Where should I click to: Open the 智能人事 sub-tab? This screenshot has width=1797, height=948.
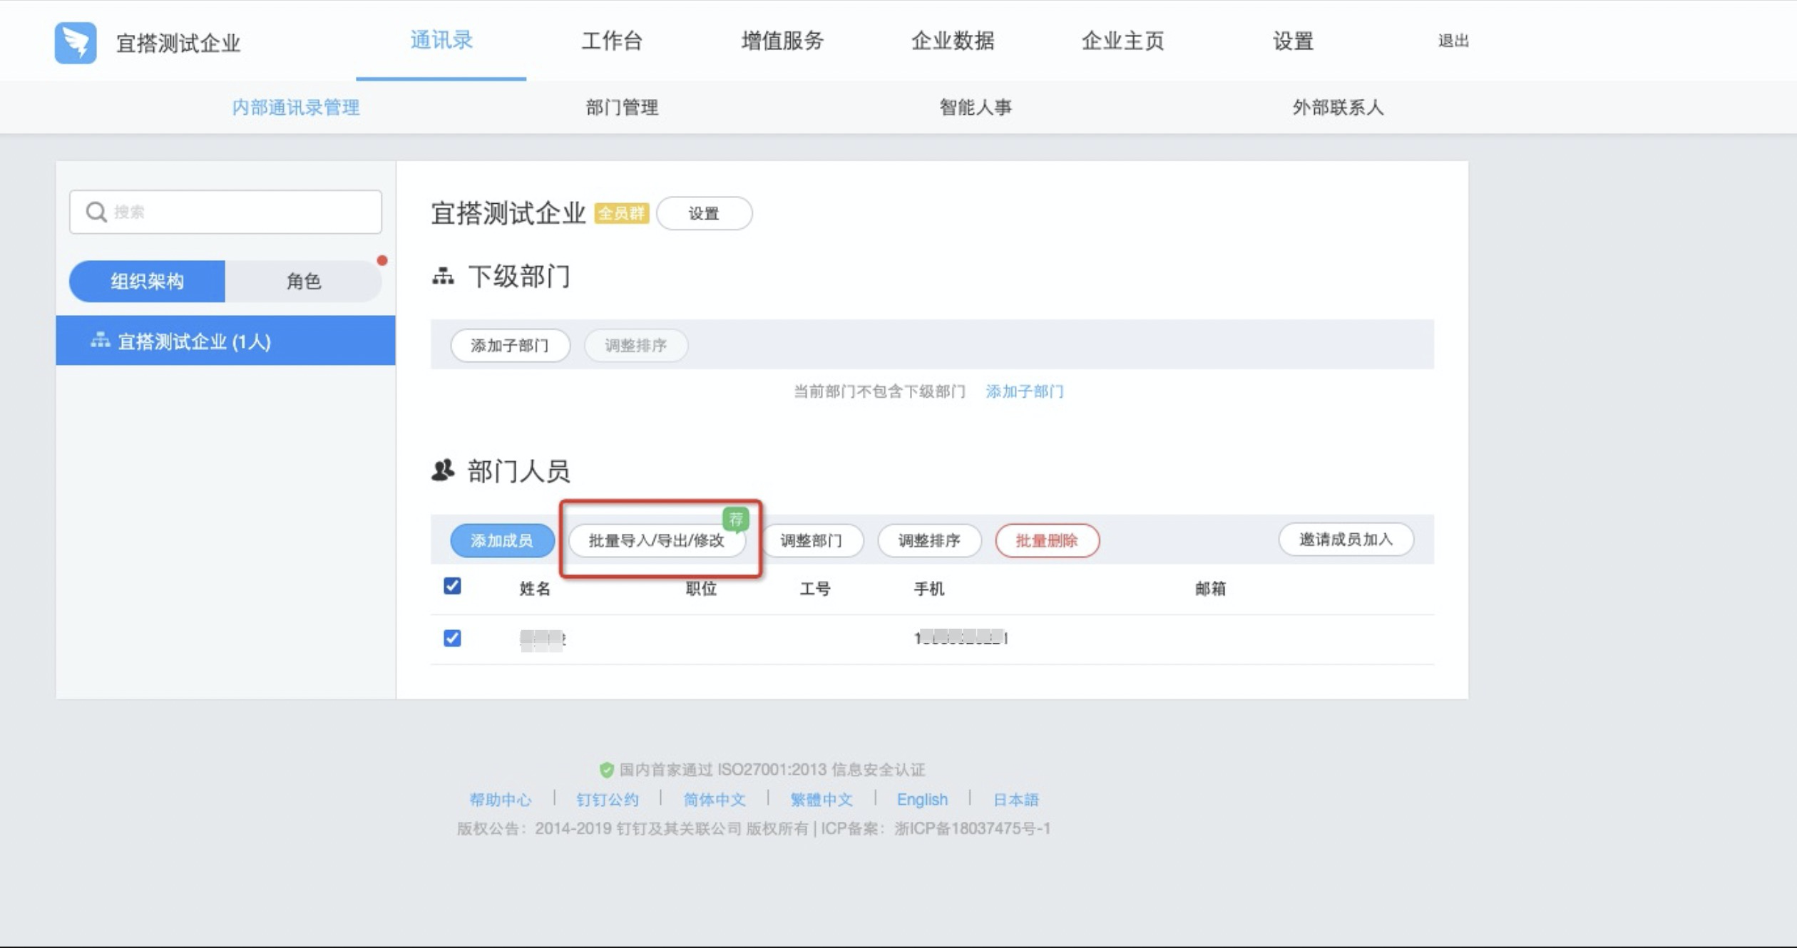click(975, 108)
